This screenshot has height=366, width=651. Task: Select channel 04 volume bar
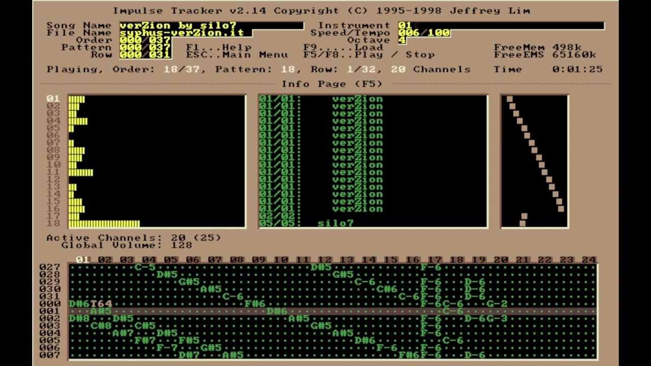(x=78, y=121)
